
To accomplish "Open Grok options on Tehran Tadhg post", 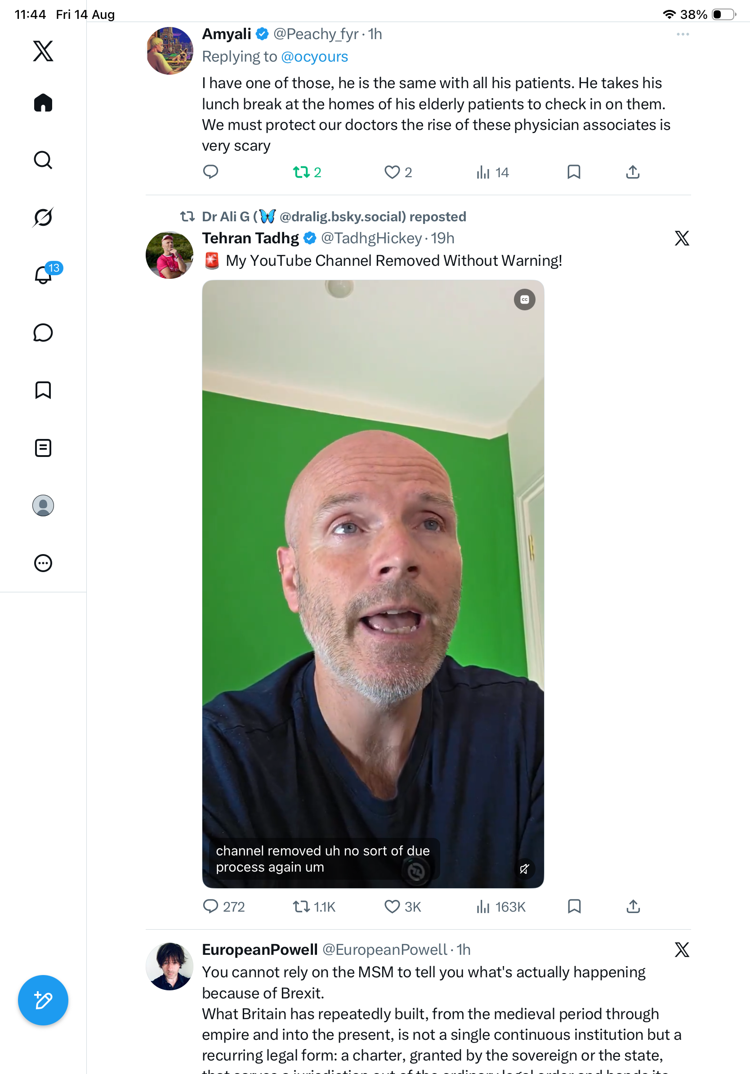I will pos(682,238).
